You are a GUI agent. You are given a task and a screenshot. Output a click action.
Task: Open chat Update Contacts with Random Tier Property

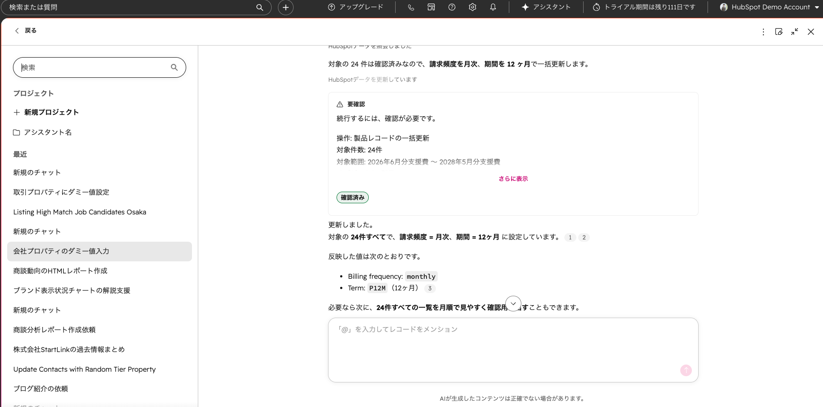click(99, 369)
